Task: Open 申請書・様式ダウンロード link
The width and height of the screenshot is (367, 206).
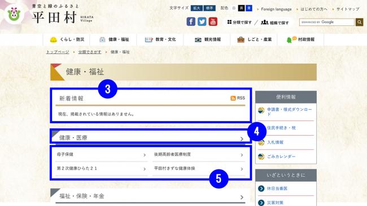Action: point(290,111)
